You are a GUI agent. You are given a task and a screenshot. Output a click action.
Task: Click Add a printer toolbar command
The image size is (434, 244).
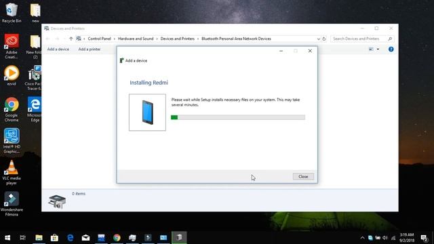point(90,49)
